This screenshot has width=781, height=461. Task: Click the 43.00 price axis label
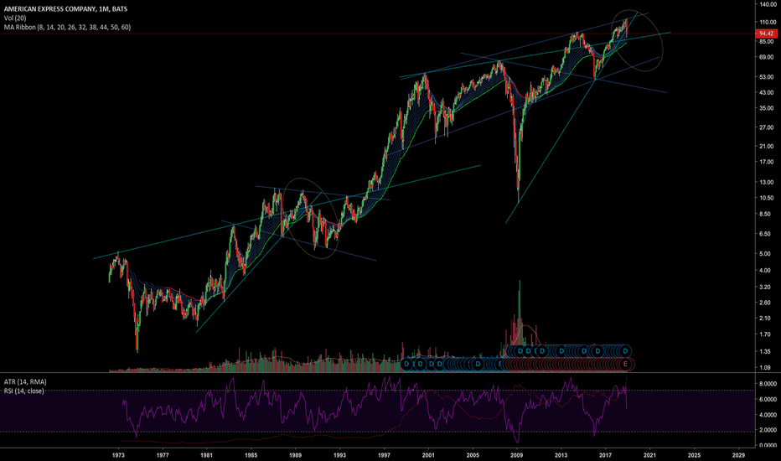pyautogui.click(x=768, y=93)
